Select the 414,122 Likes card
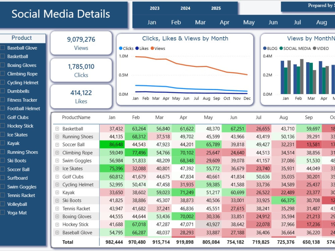 pyautogui.click(x=81, y=96)
